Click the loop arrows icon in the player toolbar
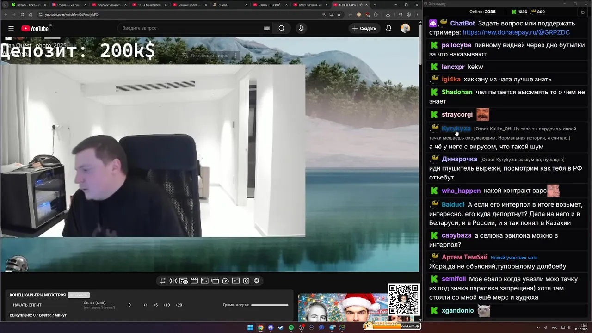Screen dimensions: 592x333 click(163, 281)
